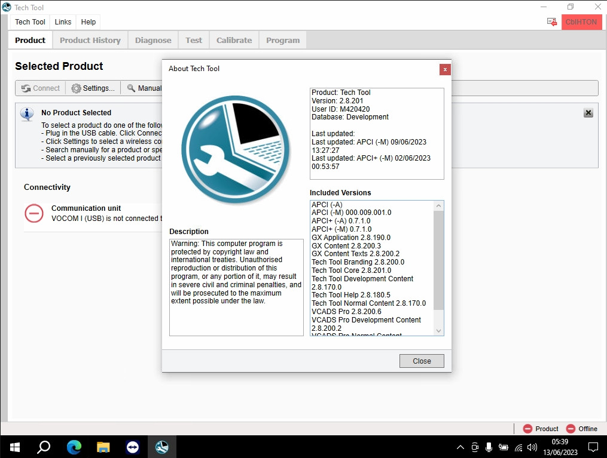This screenshot has width=607, height=458.
Task: Open Settings from the product toolbar
Action: (93, 88)
